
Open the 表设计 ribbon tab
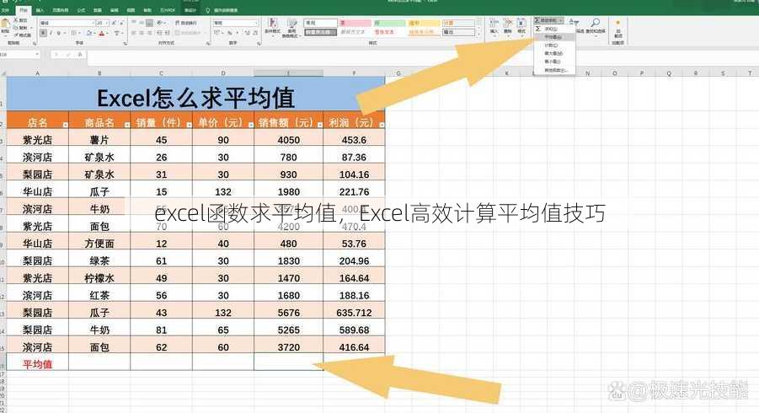coord(190,10)
